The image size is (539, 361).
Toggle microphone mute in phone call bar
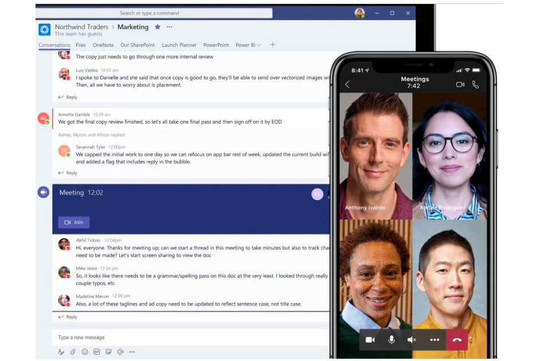pos(392,340)
